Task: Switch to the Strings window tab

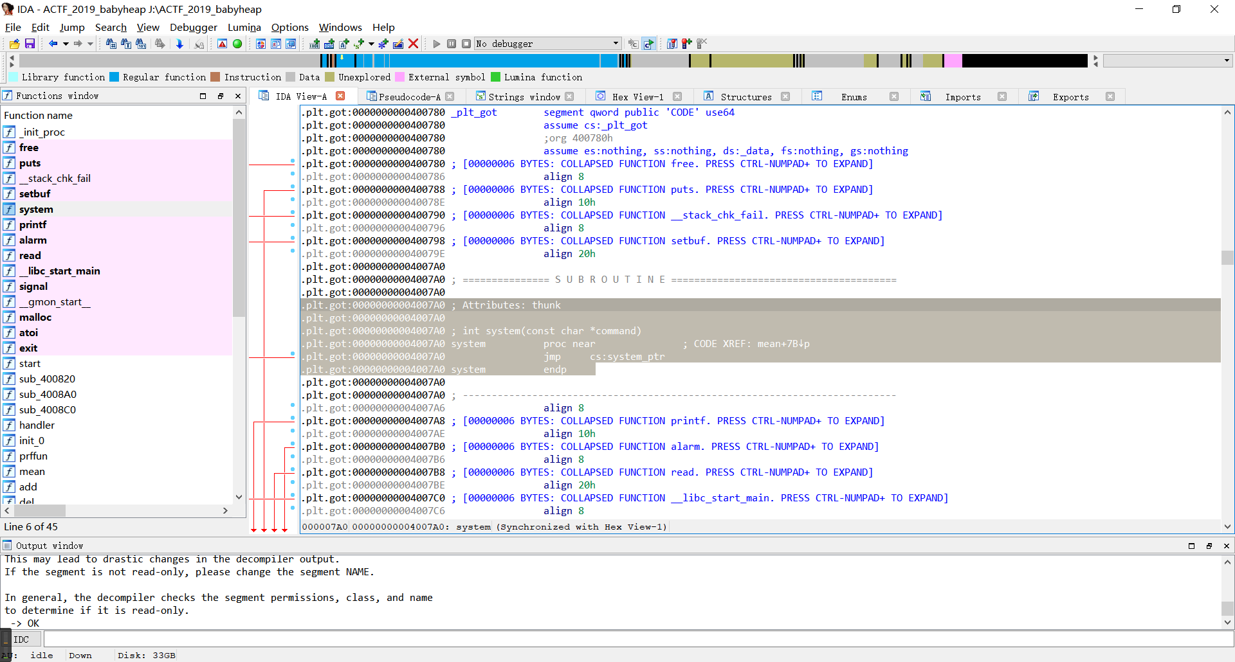Action: click(x=524, y=96)
